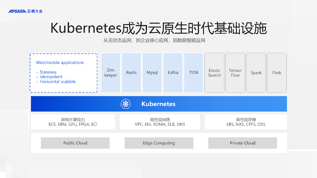
Task: Click the Elastic Search gray box
Action: (214, 73)
